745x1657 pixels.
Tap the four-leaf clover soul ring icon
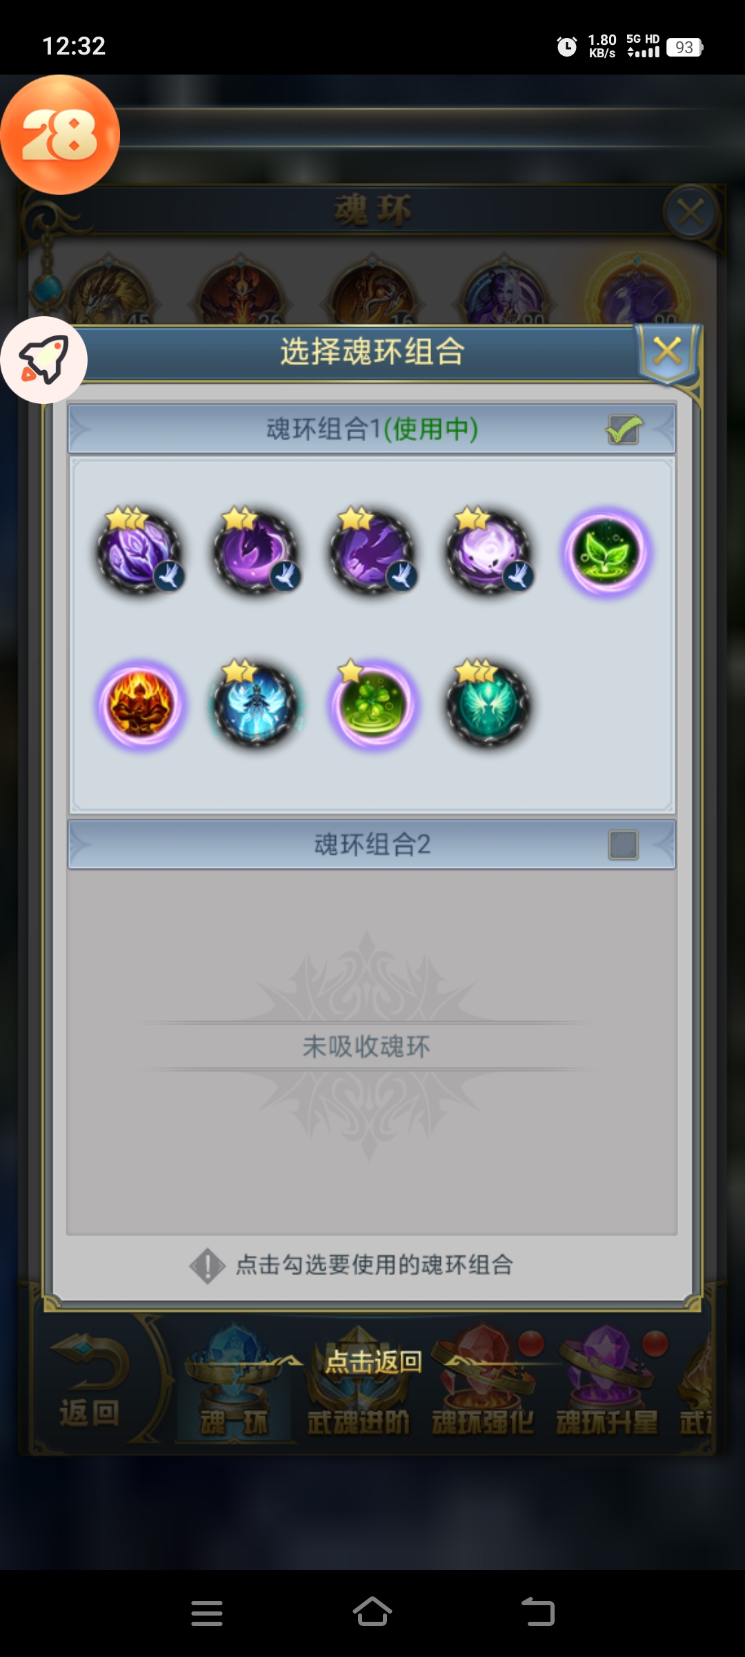[373, 704]
